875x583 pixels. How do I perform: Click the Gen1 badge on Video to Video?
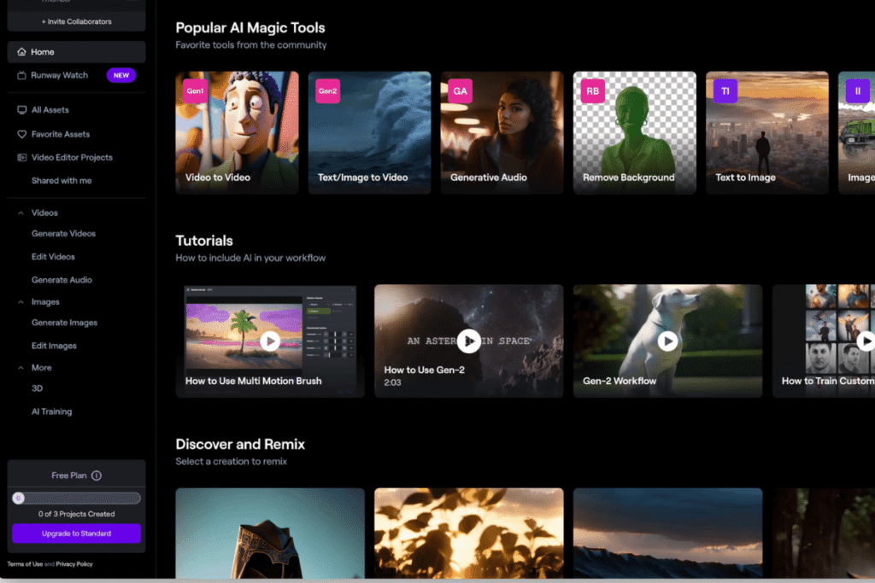tap(196, 90)
